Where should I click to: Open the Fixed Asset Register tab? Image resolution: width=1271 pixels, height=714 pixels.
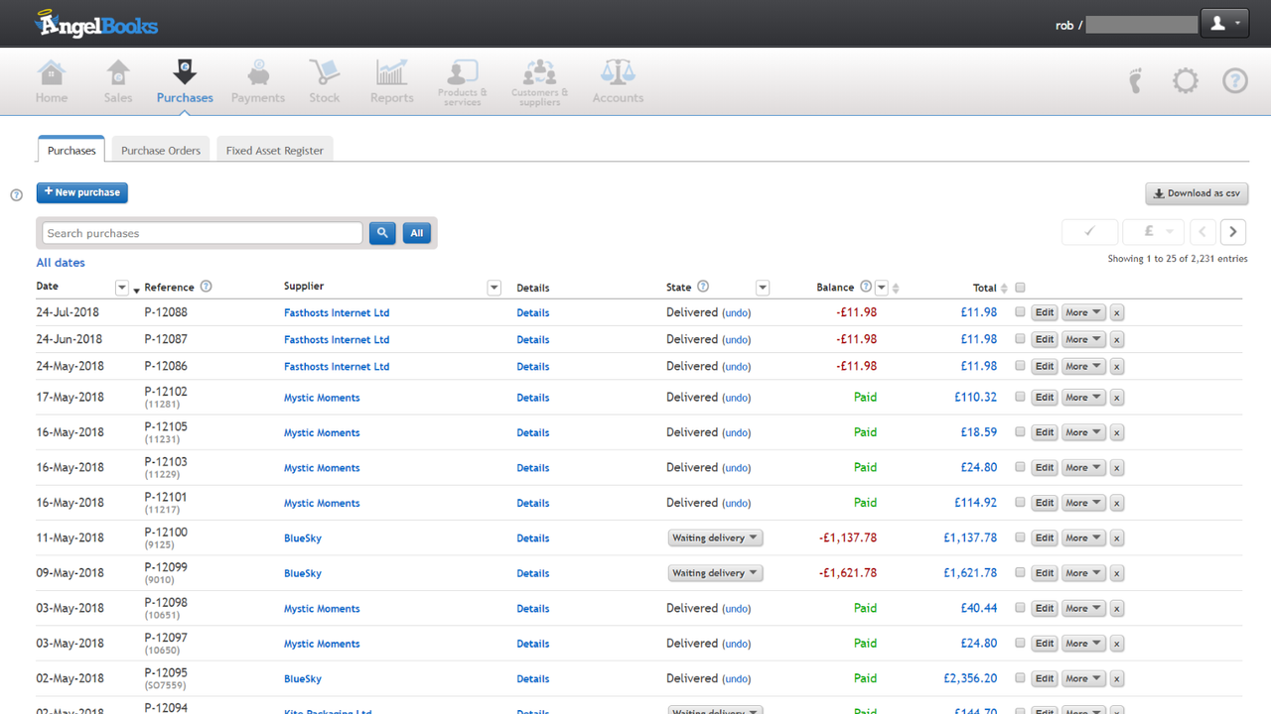pos(274,150)
